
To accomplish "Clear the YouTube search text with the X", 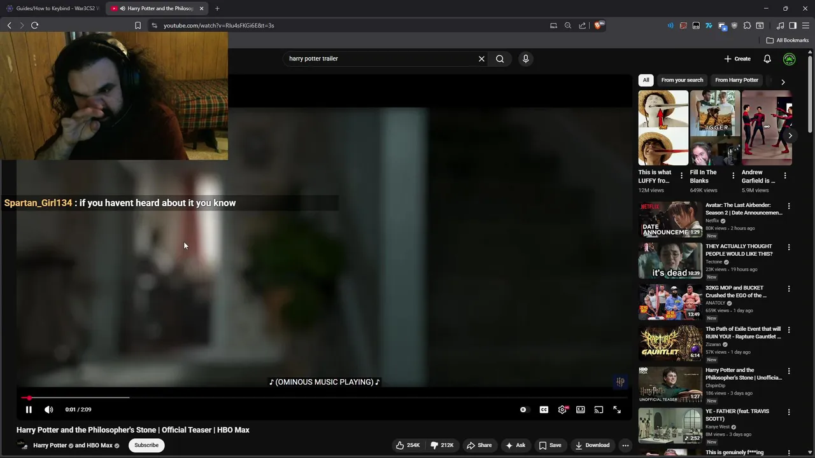I will point(481,59).
